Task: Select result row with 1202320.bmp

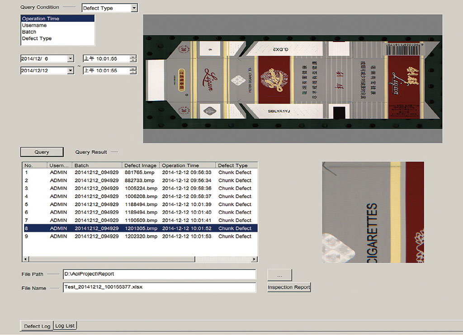Action: [140, 236]
